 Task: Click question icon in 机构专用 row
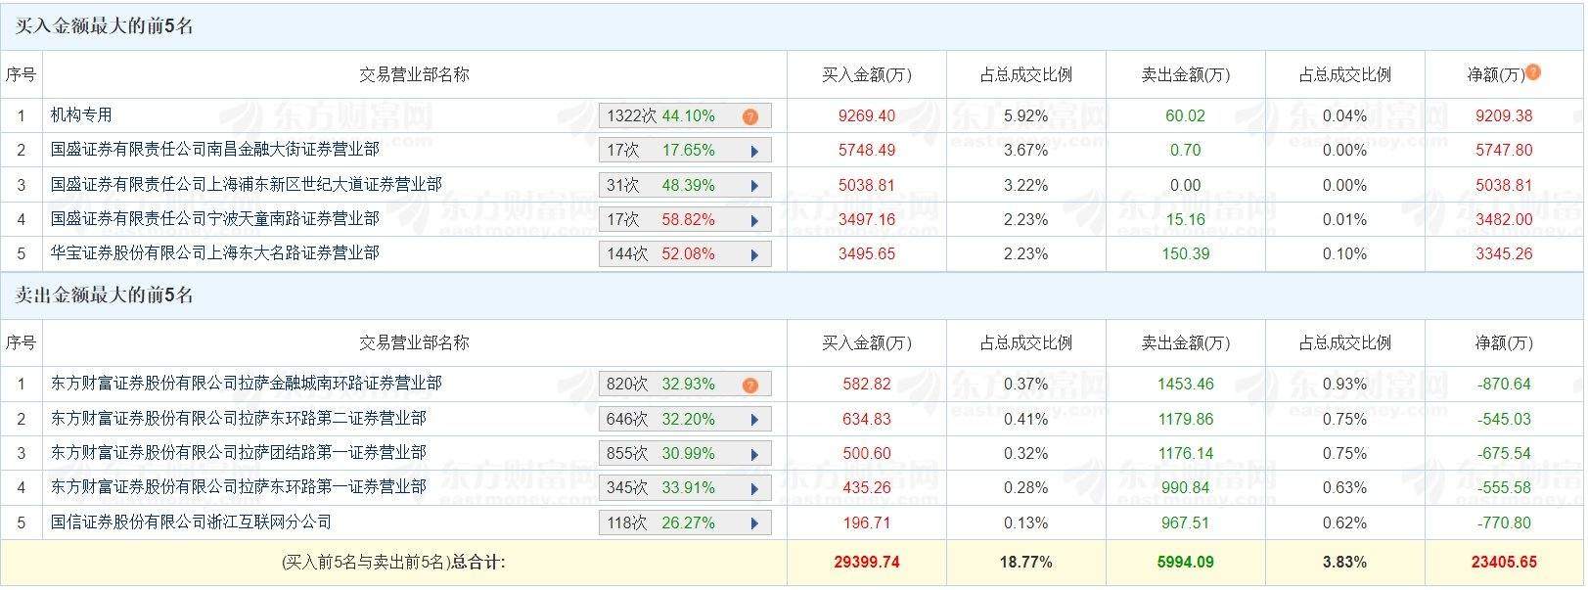point(750,116)
